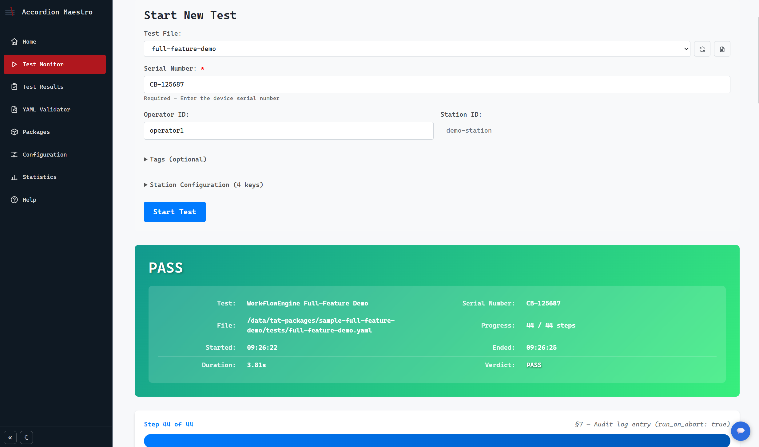
Task: Click the Start New Test heading
Action: click(190, 15)
